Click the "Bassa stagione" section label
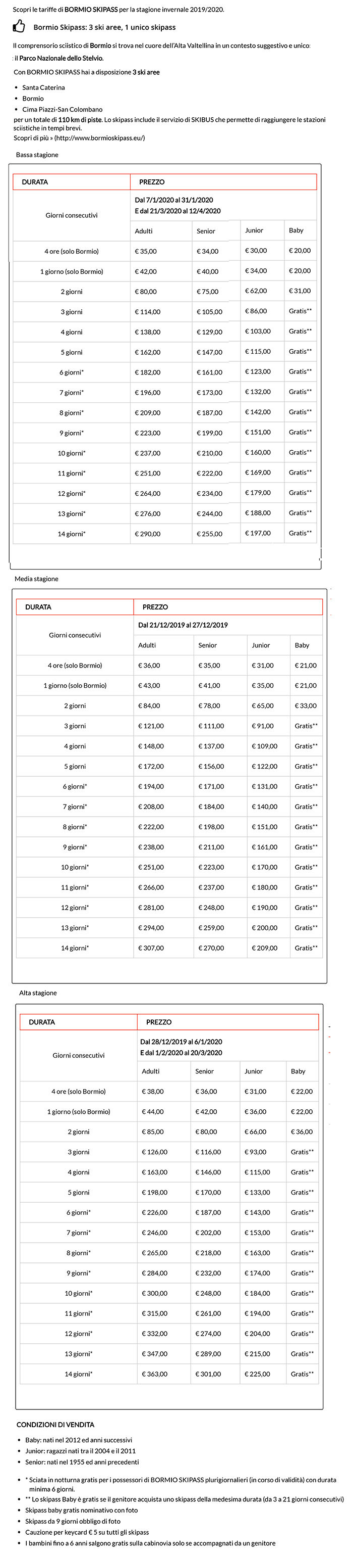The image size is (353, 1558). pyautogui.click(x=37, y=155)
